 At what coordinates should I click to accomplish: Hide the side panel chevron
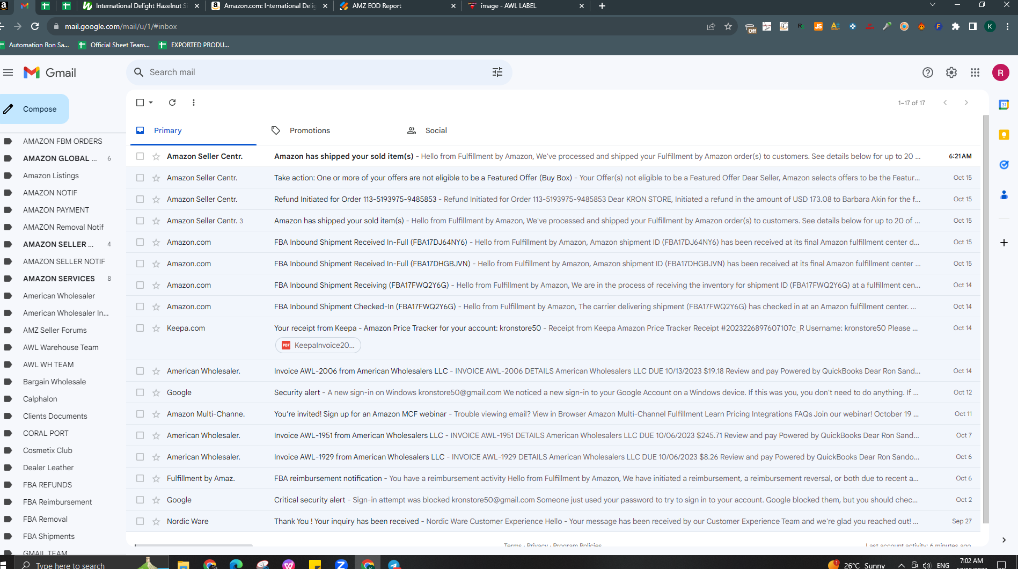pyautogui.click(x=1004, y=540)
